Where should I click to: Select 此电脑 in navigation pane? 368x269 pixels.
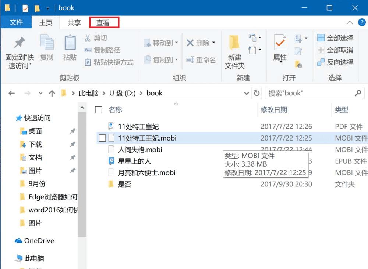[x=29, y=258]
